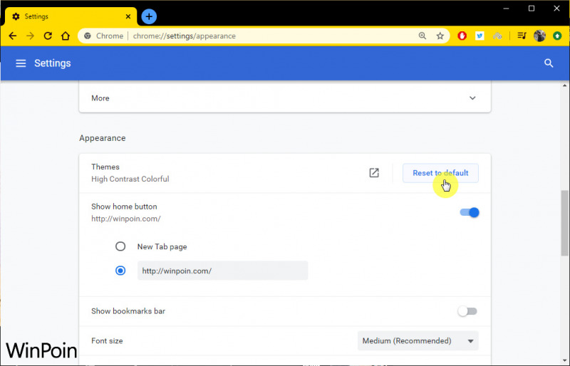Viewport: 570px width, 366px height.
Task: Select the New Tab page radio option
Action: click(x=120, y=246)
